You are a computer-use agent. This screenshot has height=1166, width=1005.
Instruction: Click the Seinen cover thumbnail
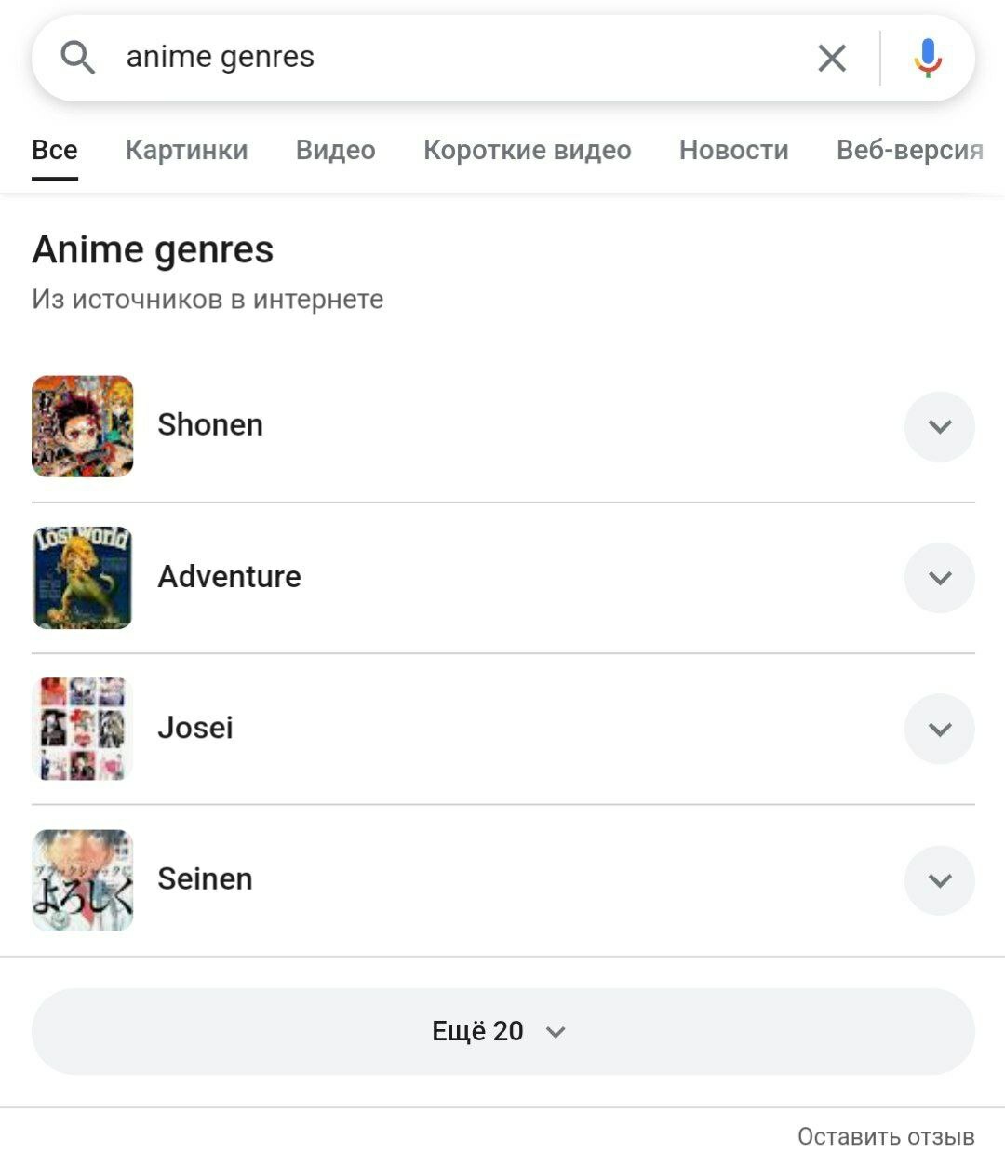[x=83, y=880]
